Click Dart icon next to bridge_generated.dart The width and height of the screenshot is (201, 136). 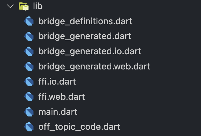(29, 36)
